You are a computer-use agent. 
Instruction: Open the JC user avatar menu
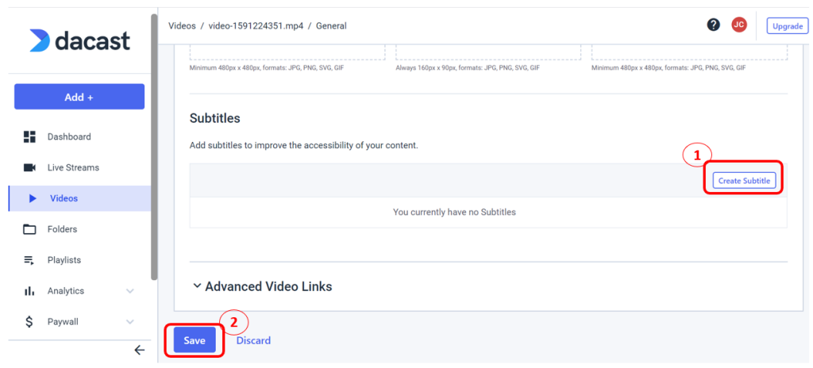tap(738, 25)
